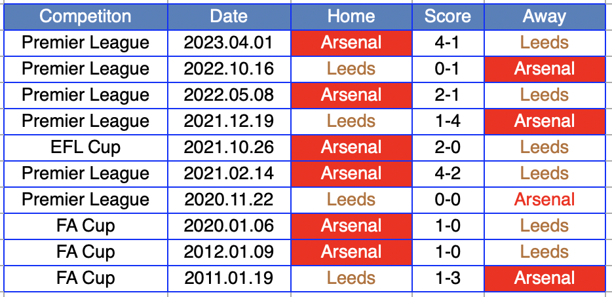Select the date cell 2020.11.22
This screenshot has height=297, width=612.
pyautogui.click(x=229, y=200)
